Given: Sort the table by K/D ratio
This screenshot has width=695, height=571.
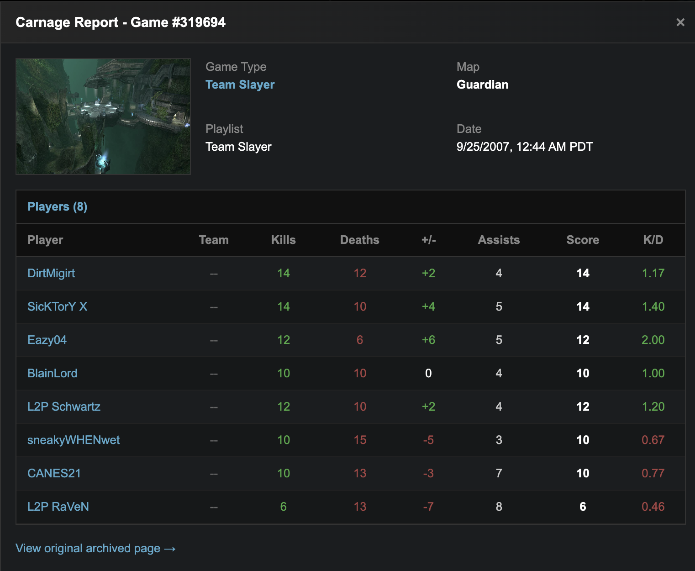Looking at the screenshot, I should coord(653,240).
